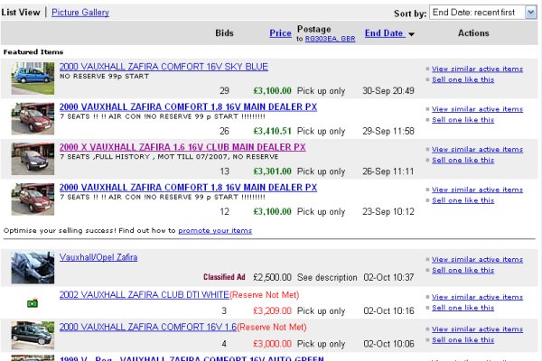
Task: Click the Actions column header
Action: click(473, 33)
